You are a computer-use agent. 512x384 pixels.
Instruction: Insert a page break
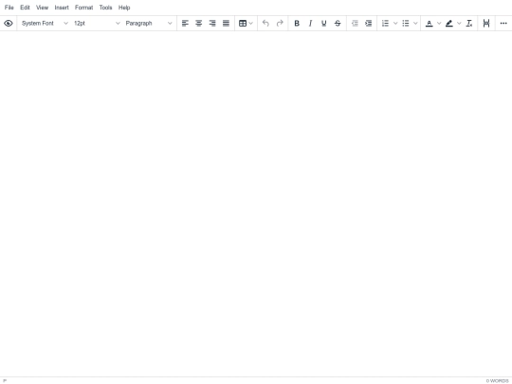click(x=486, y=23)
